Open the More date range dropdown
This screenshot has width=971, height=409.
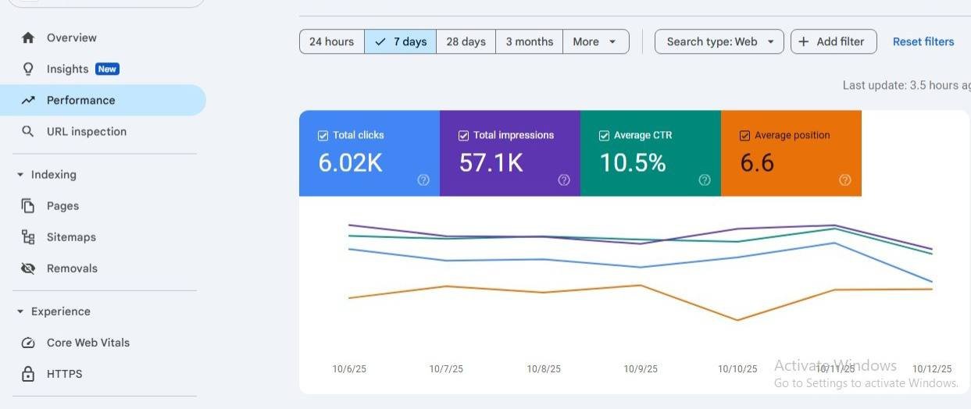click(596, 41)
